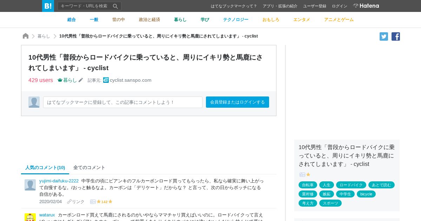421x221 pixels.
Task: Open the Hatena logo link
Action: click(366, 6)
